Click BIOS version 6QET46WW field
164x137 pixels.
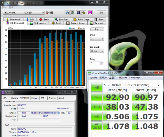[45, 132]
